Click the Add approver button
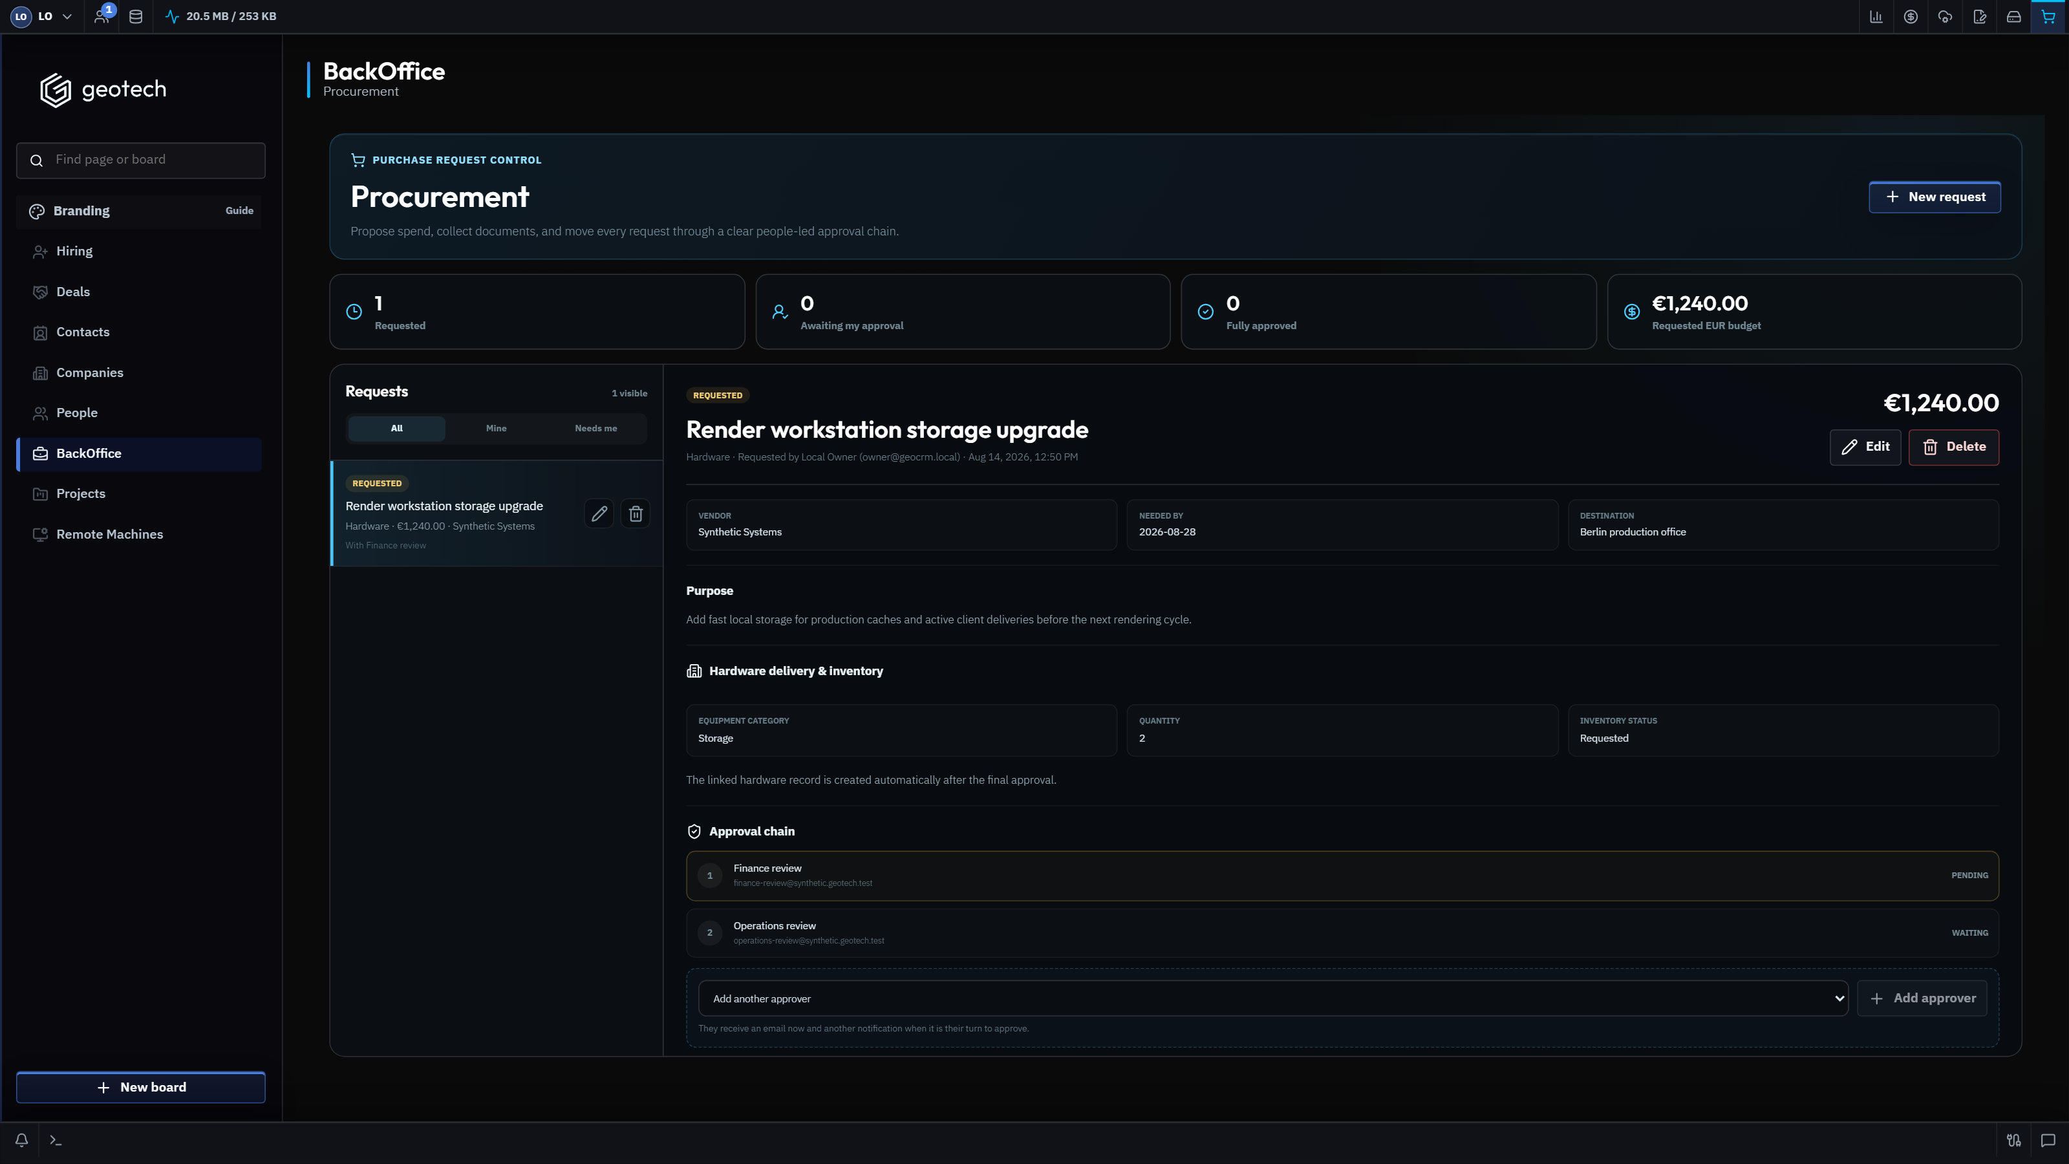2069x1164 pixels. (1923, 998)
